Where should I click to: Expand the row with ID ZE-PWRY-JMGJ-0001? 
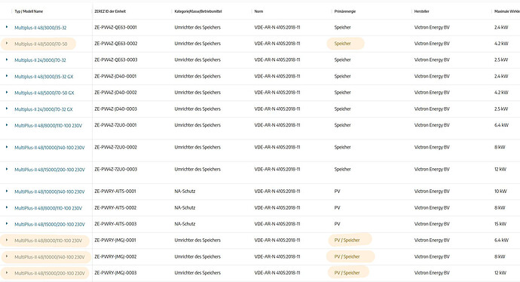tap(7, 240)
